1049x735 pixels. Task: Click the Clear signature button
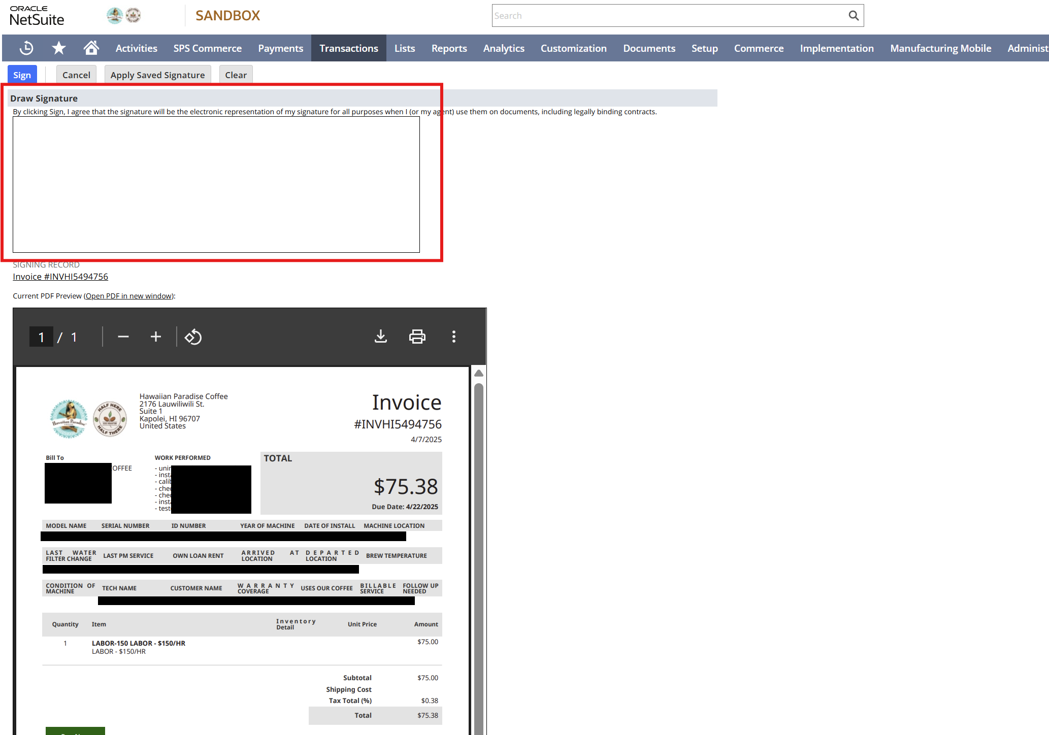click(x=236, y=75)
